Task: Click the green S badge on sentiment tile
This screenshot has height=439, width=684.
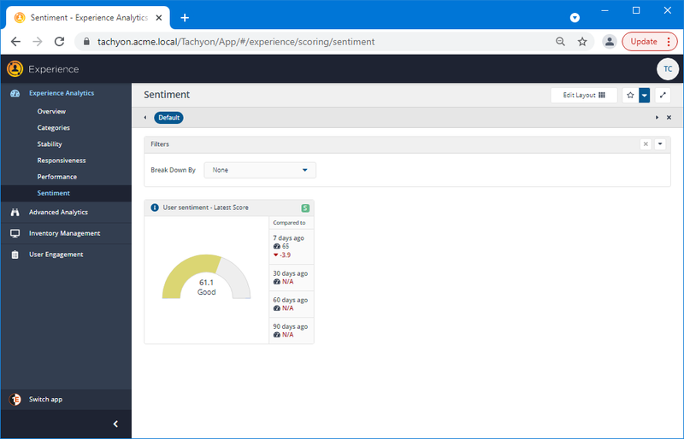Action: 305,208
